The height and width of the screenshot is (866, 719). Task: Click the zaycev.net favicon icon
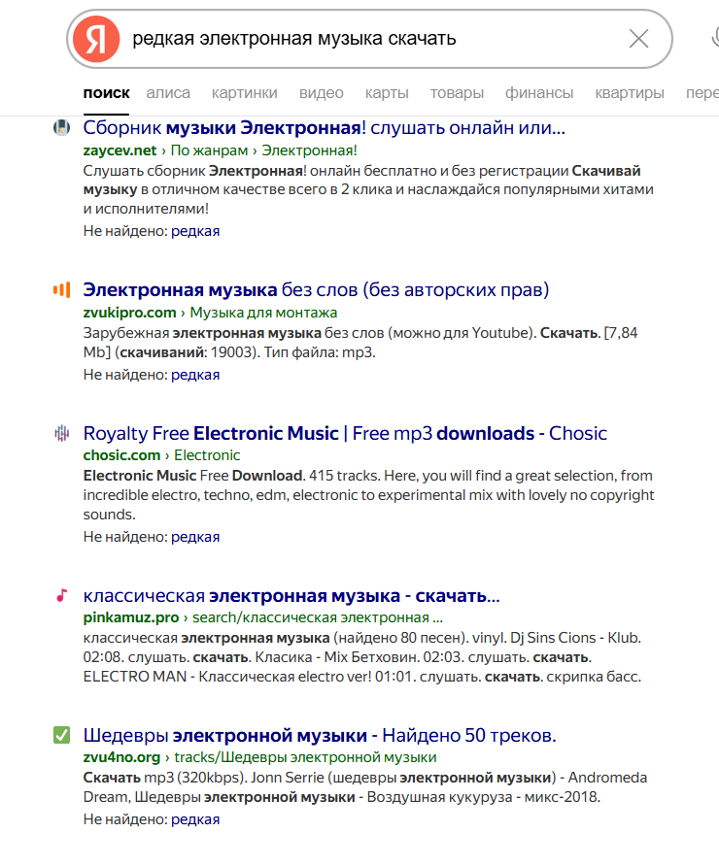tap(61, 127)
